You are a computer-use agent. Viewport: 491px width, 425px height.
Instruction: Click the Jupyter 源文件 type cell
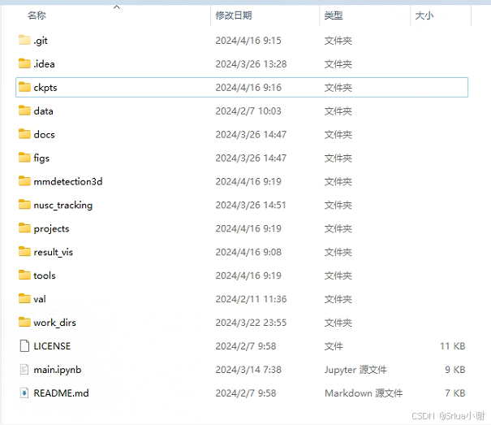click(x=355, y=370)
